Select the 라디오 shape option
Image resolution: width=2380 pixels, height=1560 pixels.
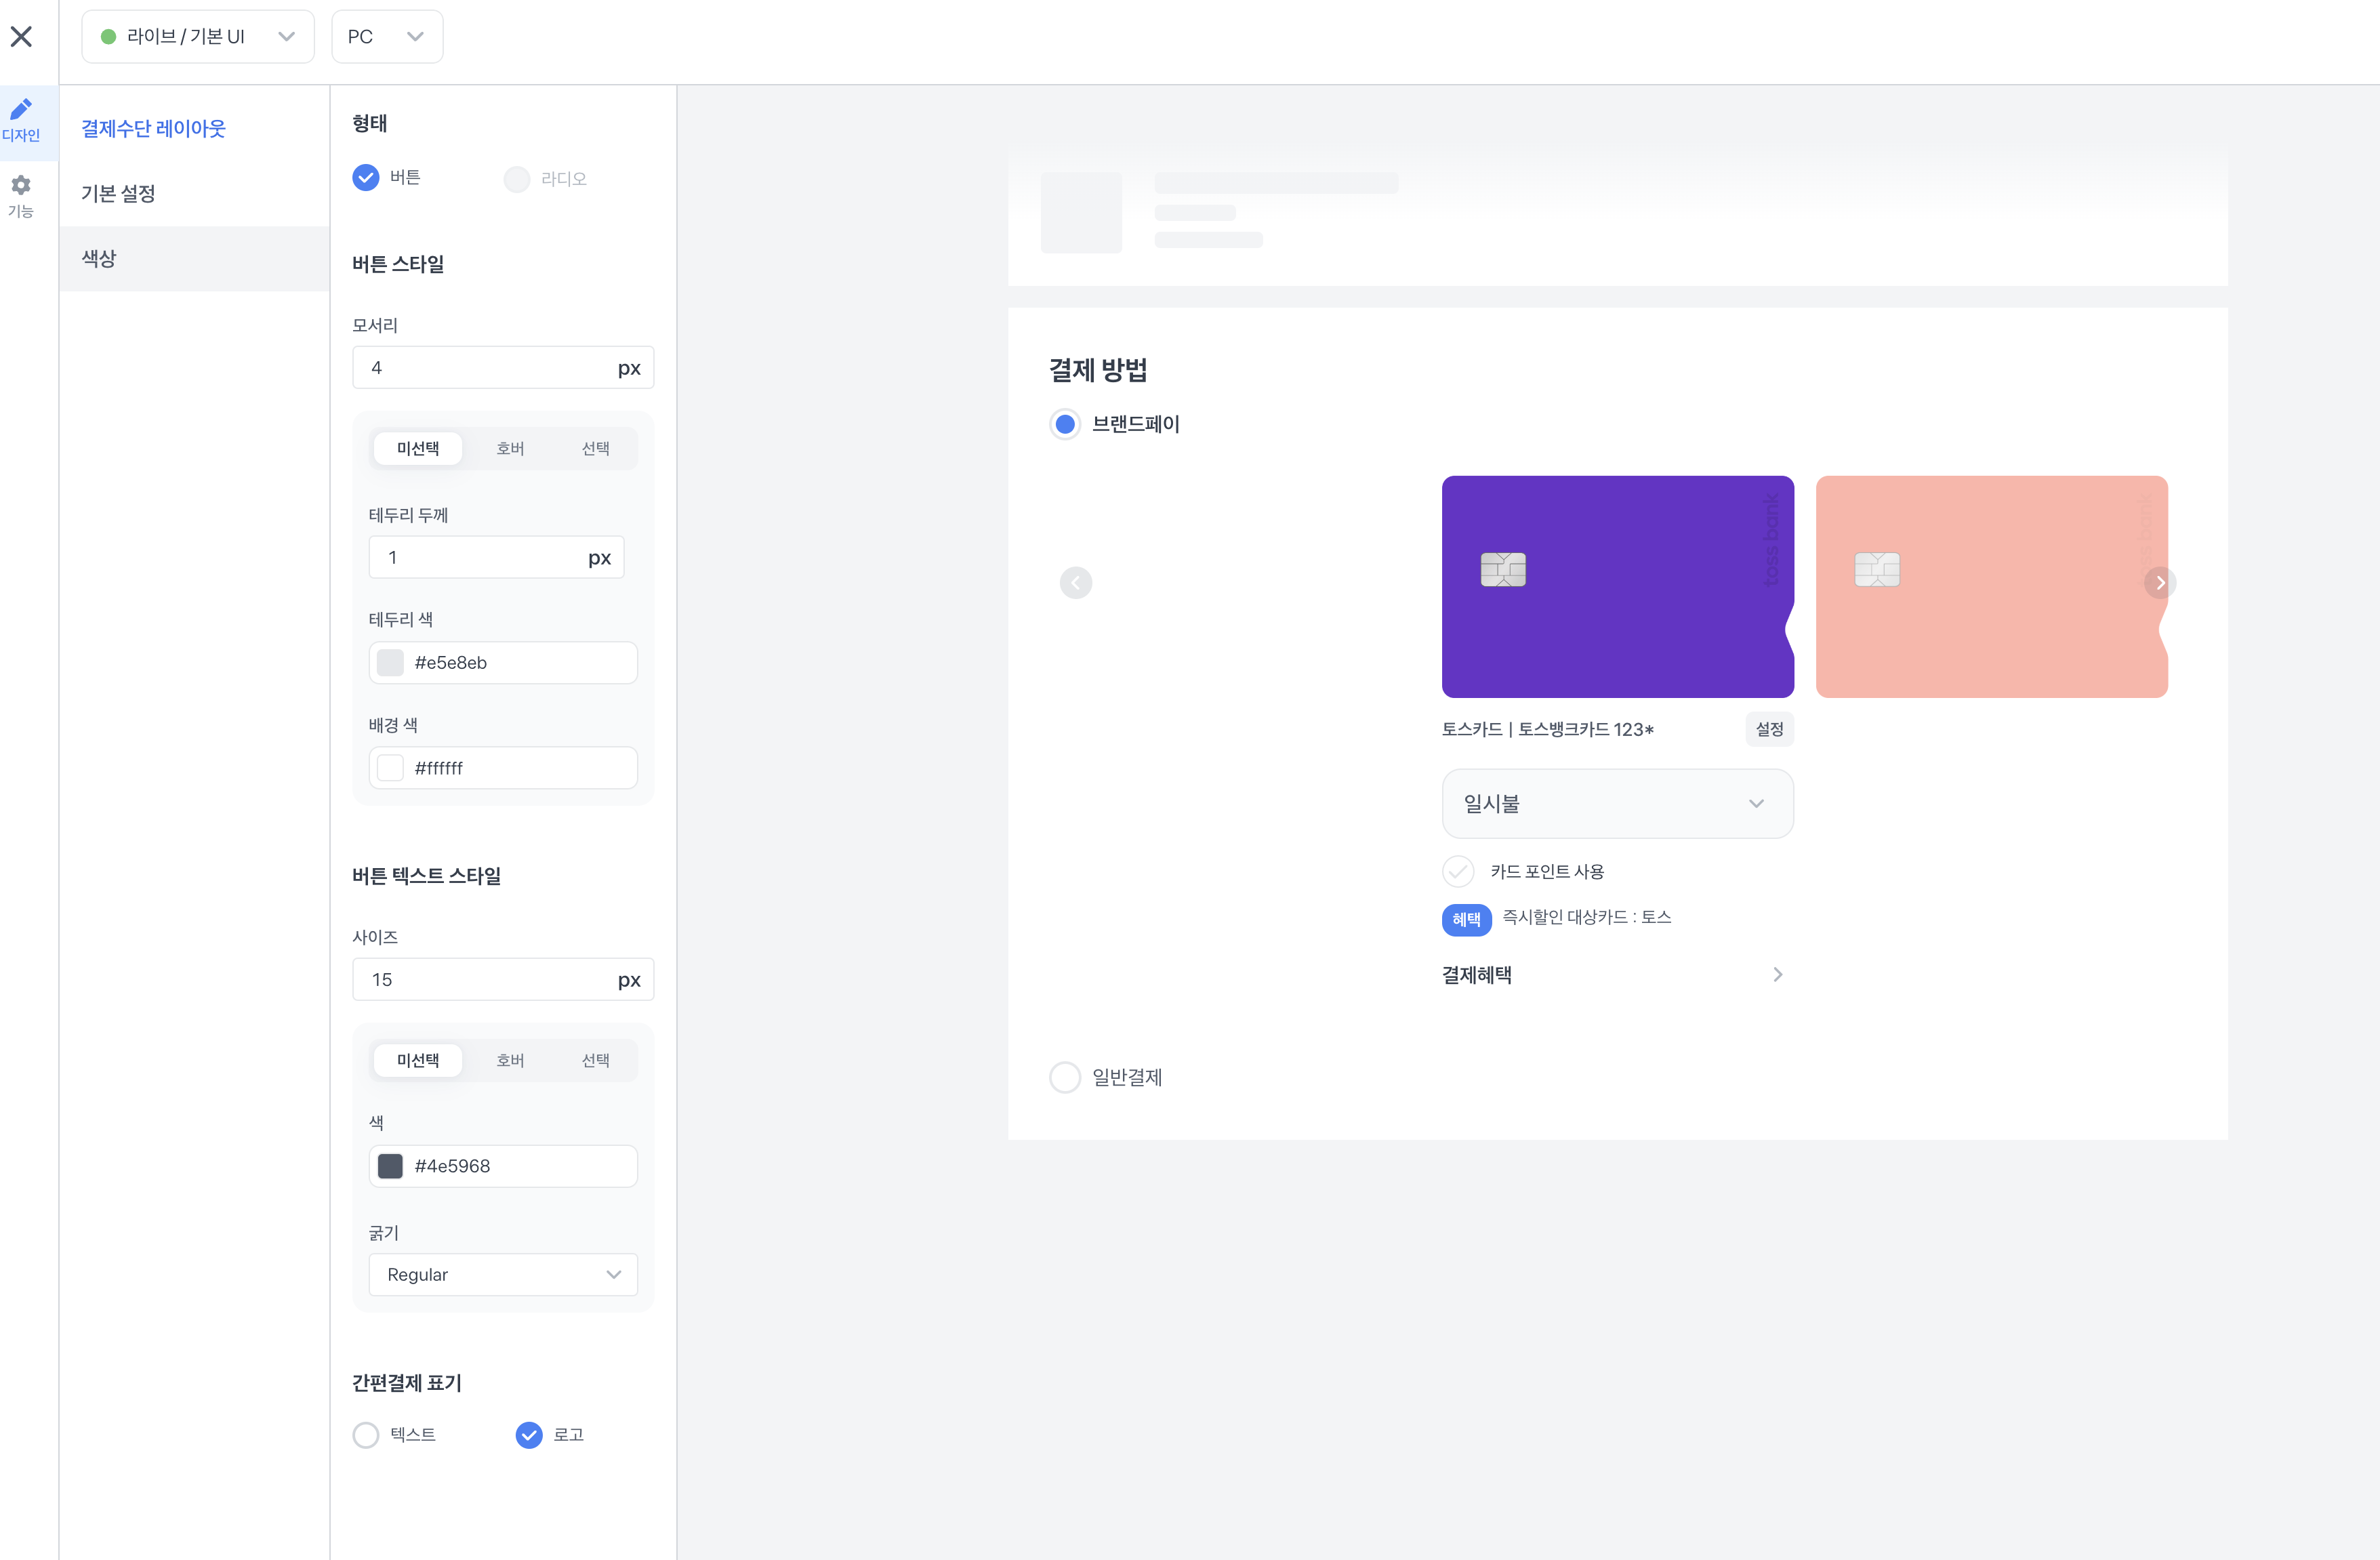coord(517,179)
